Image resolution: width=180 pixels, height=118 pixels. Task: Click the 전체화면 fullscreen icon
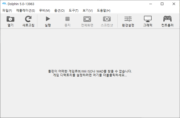[x=87, y=19]
